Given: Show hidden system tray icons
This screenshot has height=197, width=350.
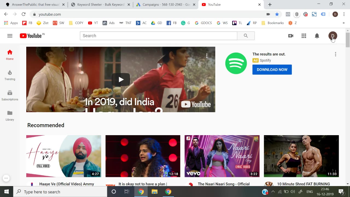Looking at the screenshot, I should (x=273, y=192).
